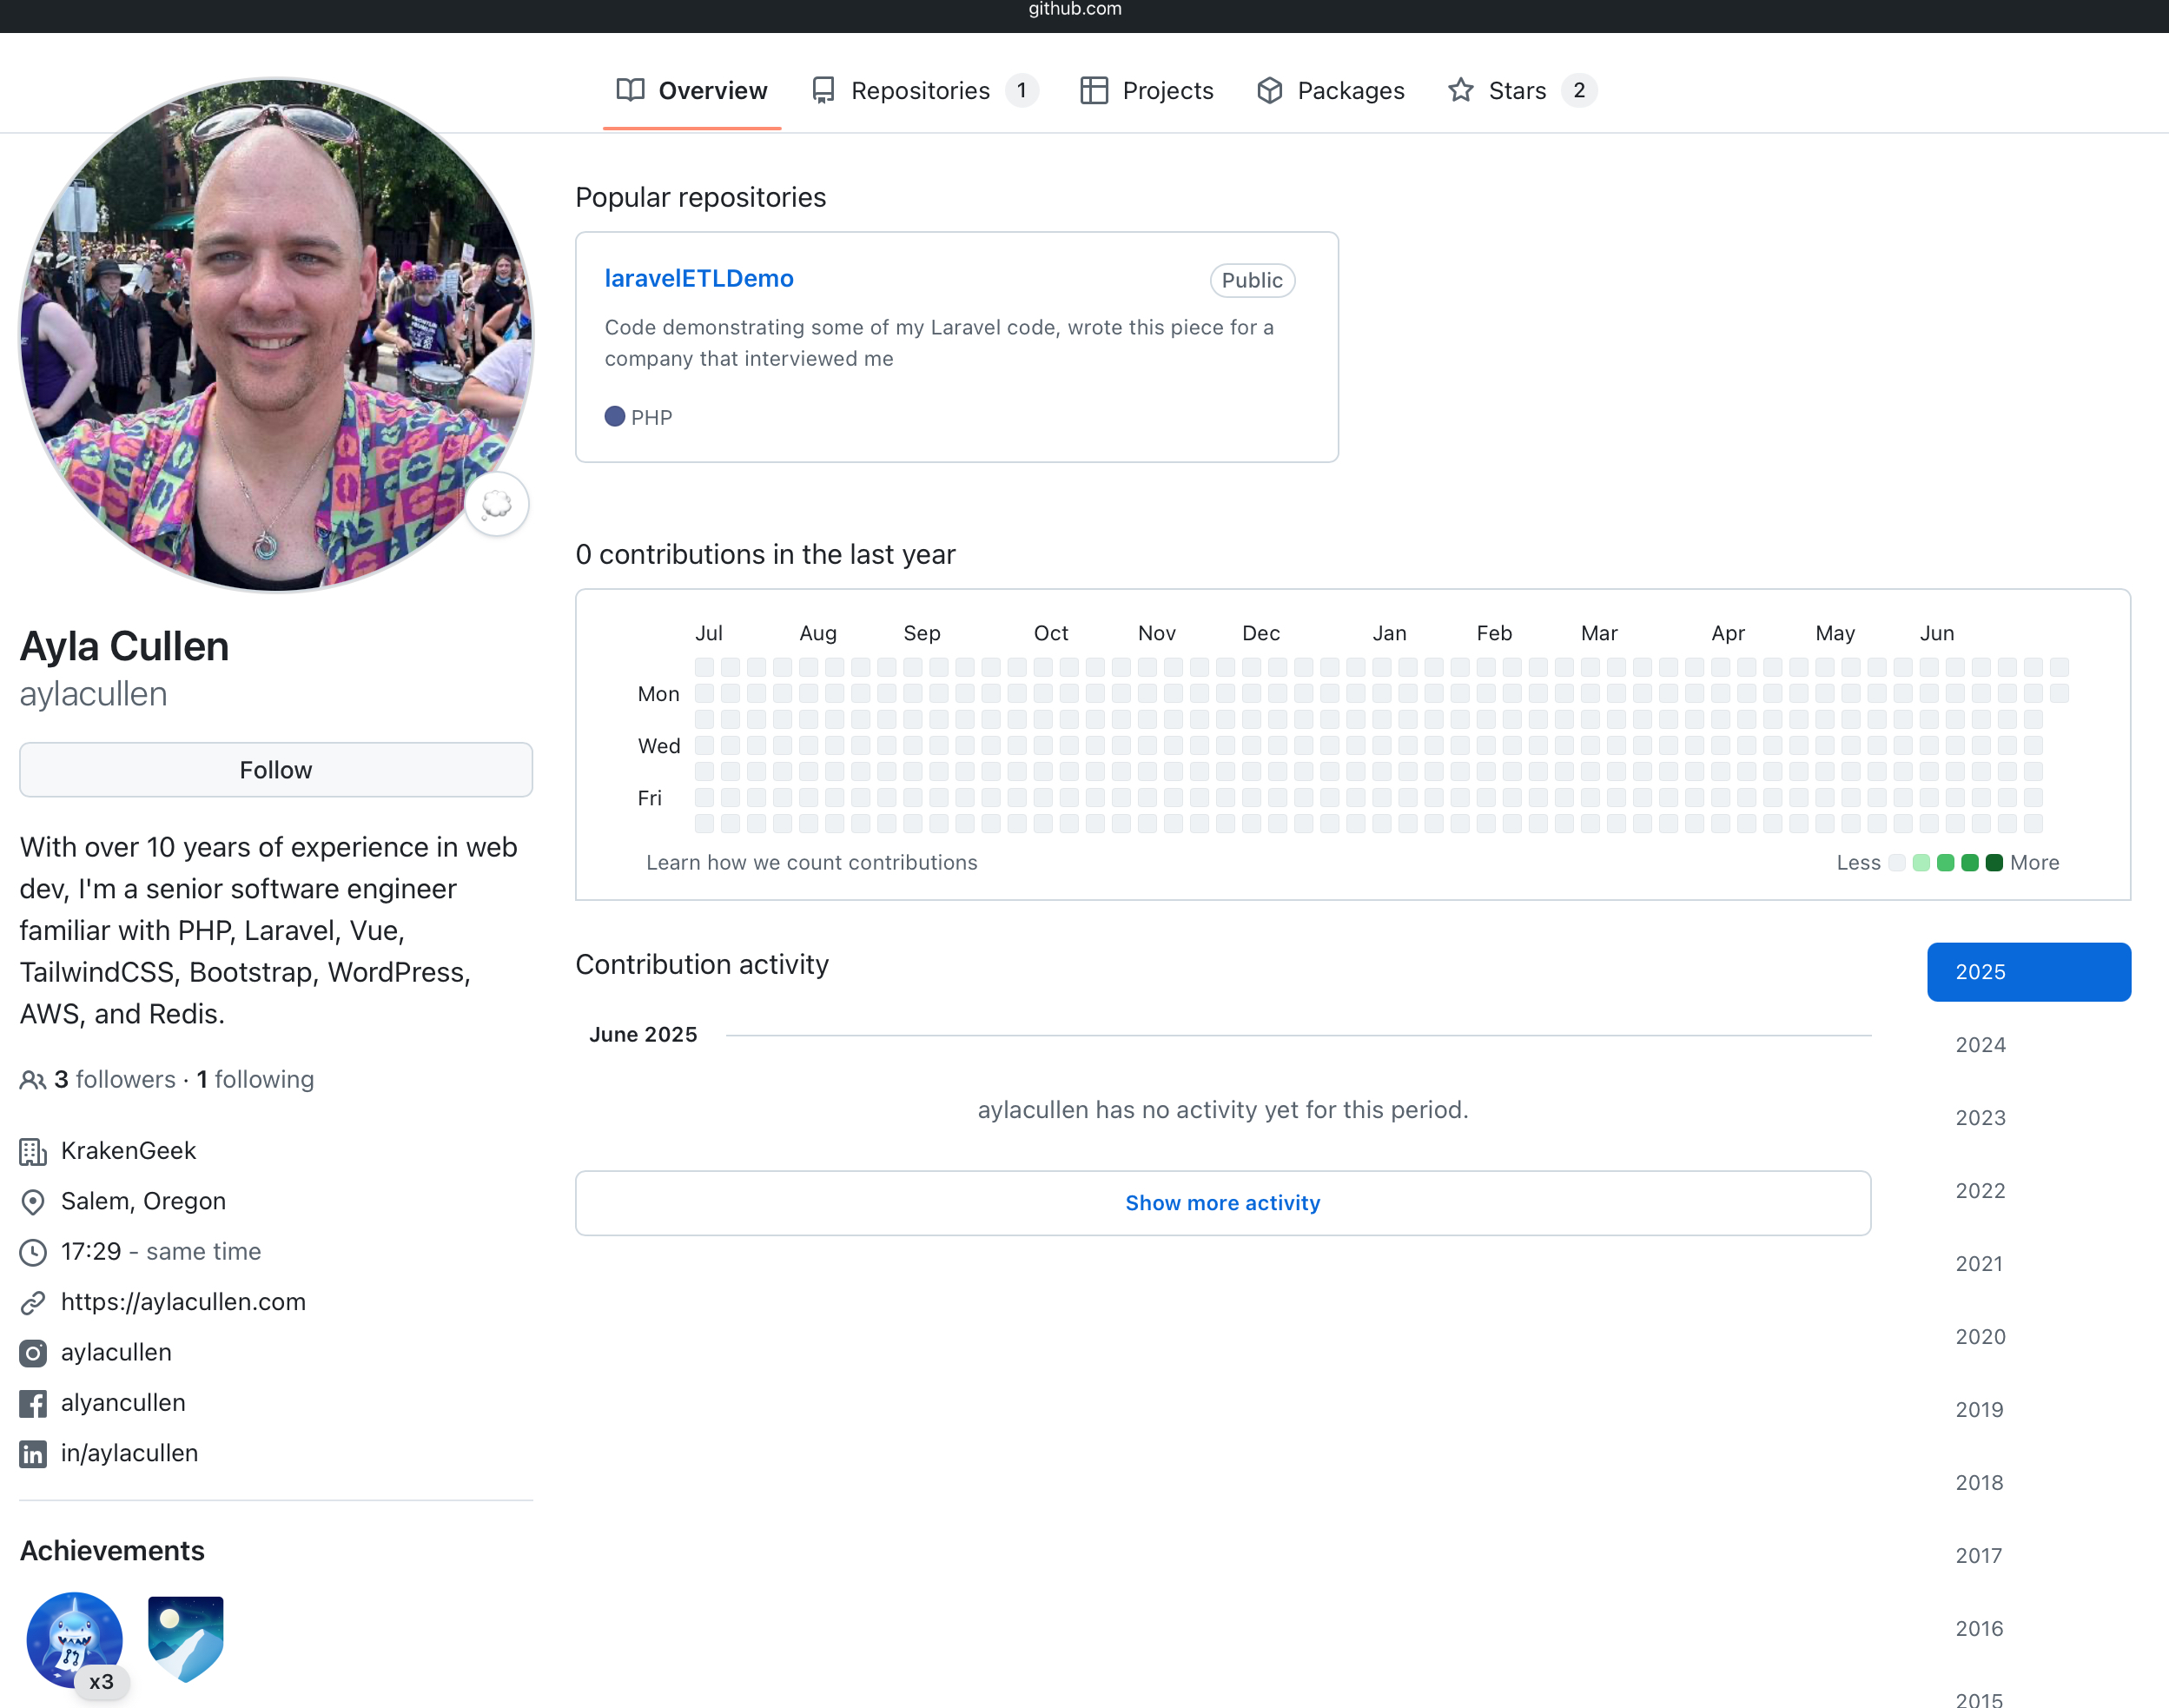Select year 2023 in activity filter
Screen dimensions: 2169x1708
(2029, 1118)
